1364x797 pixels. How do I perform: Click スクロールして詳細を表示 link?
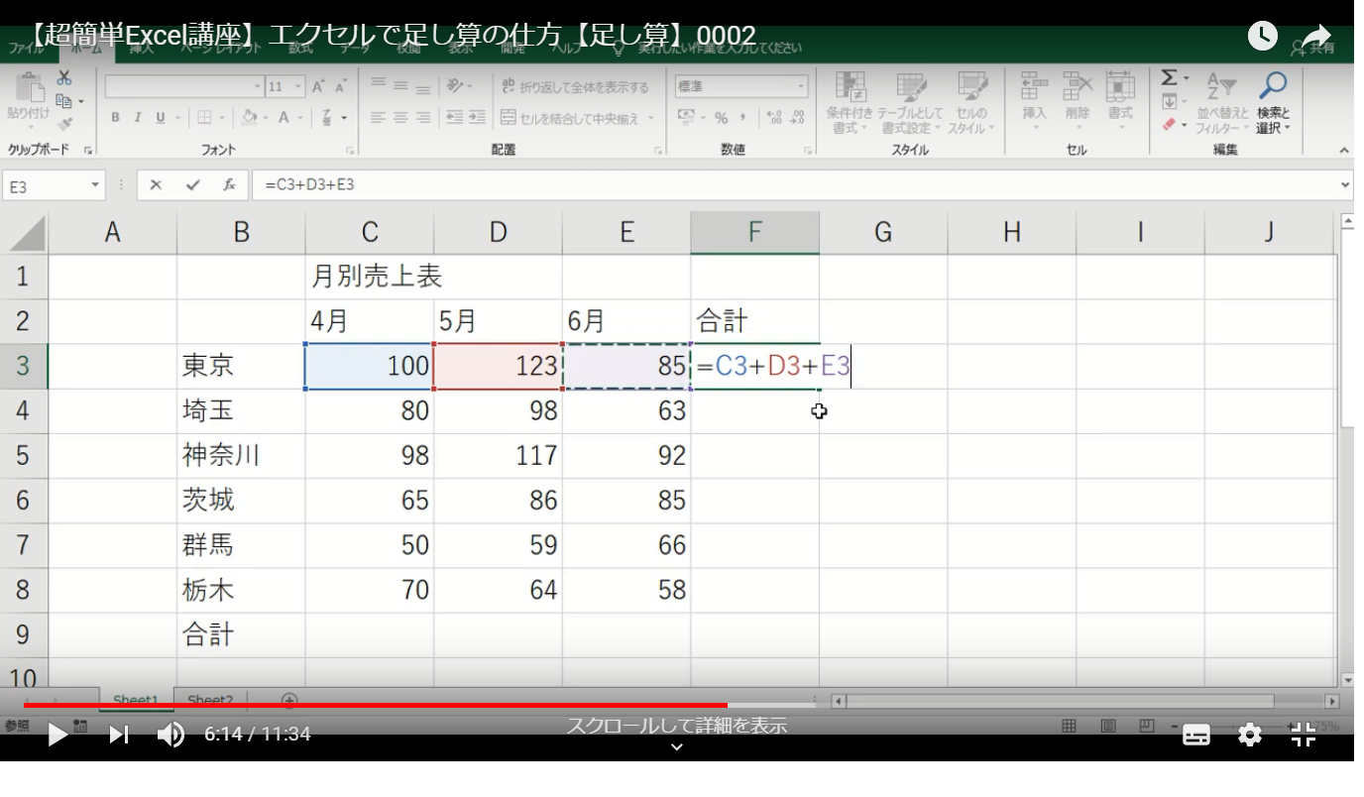click(x=677, y=726)
